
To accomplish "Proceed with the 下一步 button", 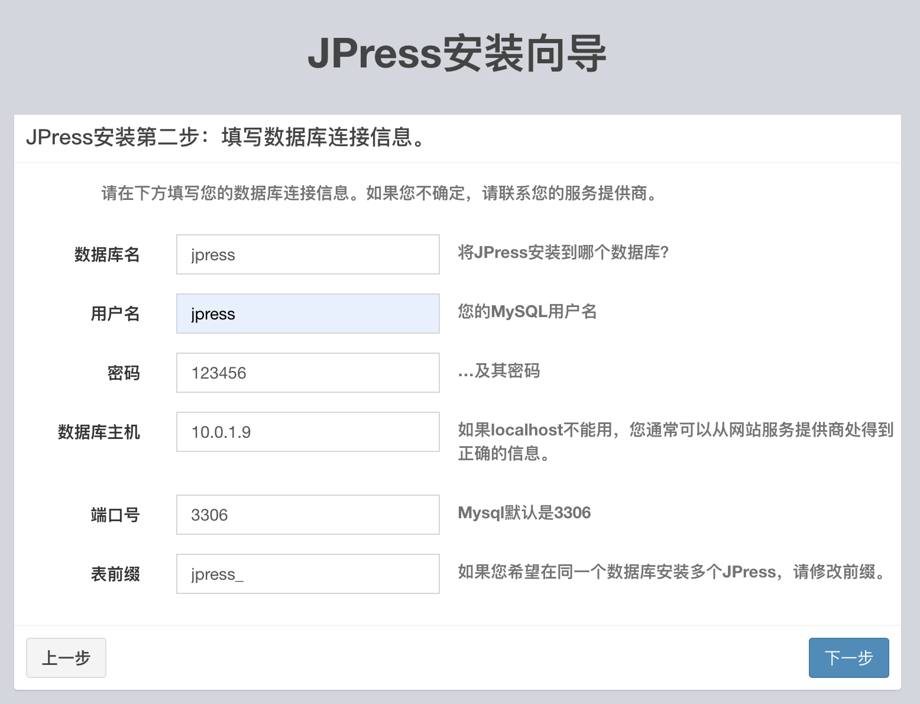I will (849, 658).
